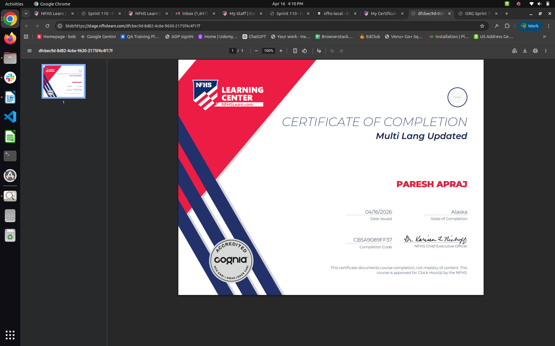555x346 pixels.
Task: Open Slack from the dock
Action: tap(10, 78)
